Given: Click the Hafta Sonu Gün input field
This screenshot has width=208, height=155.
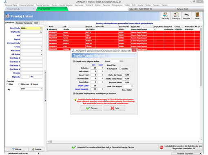Looking at the screenshot, I should point(94,71).
